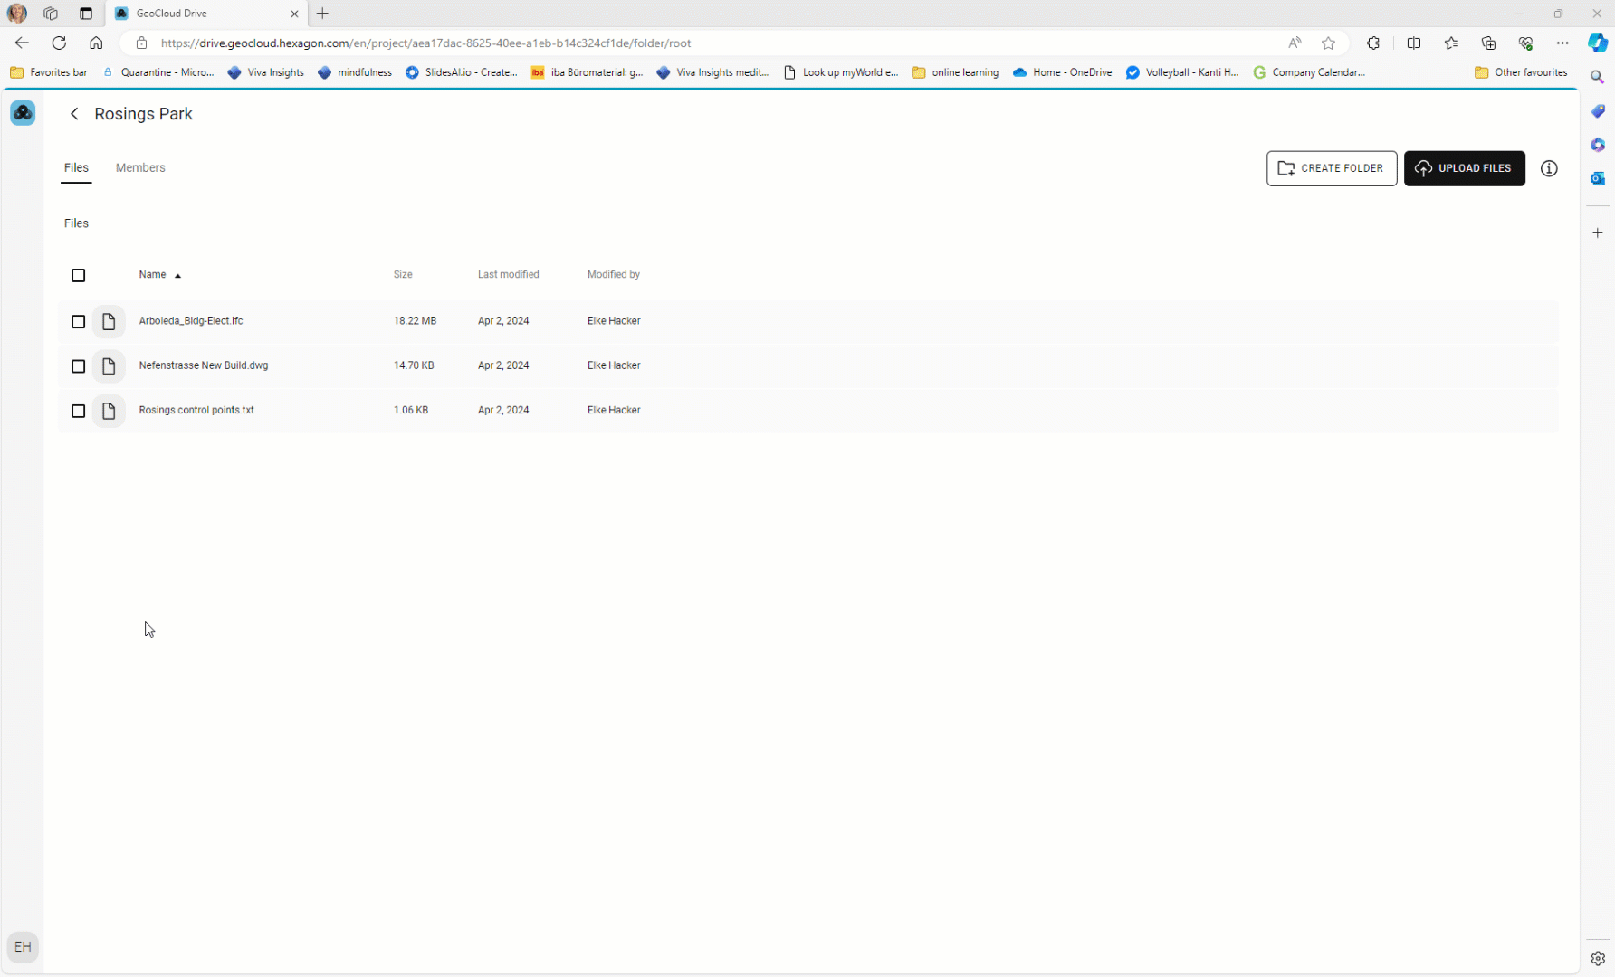
Task: Open Outlook from the Edge sidebar
Action: click(x=1598, y=178)
